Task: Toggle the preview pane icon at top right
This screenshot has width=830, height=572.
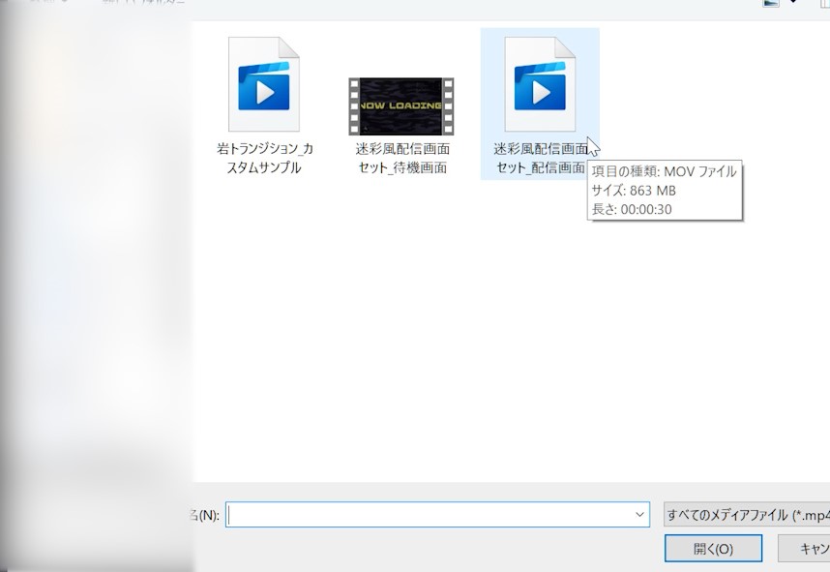Action: coord(824,3)
